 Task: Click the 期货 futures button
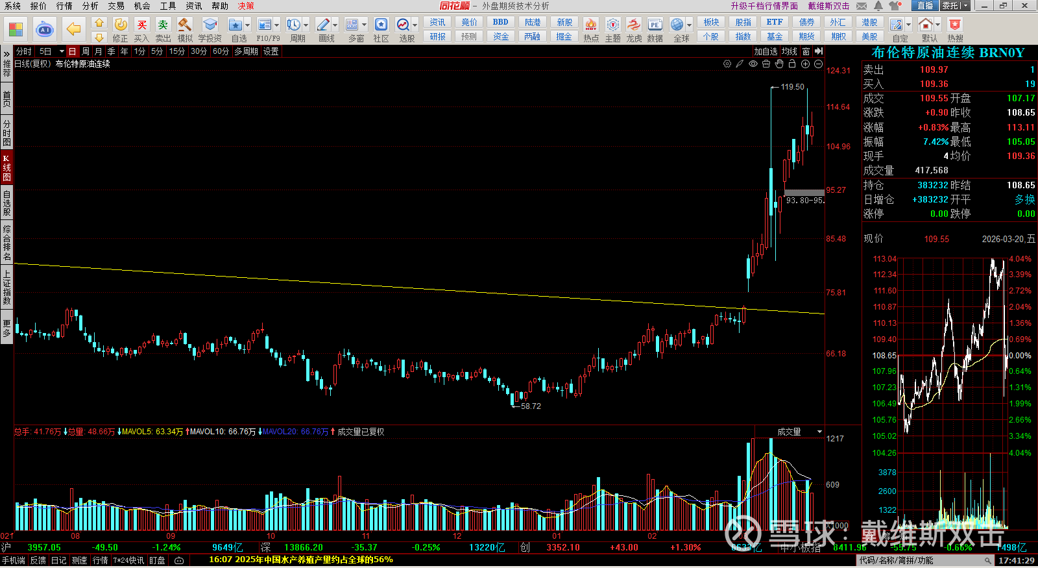[x=806, y=37]
